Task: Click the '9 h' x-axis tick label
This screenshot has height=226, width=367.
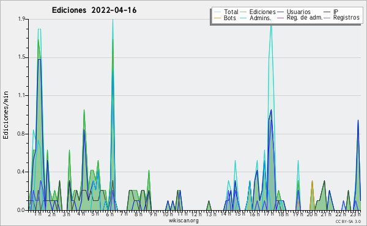Action: tap(153, 214)
